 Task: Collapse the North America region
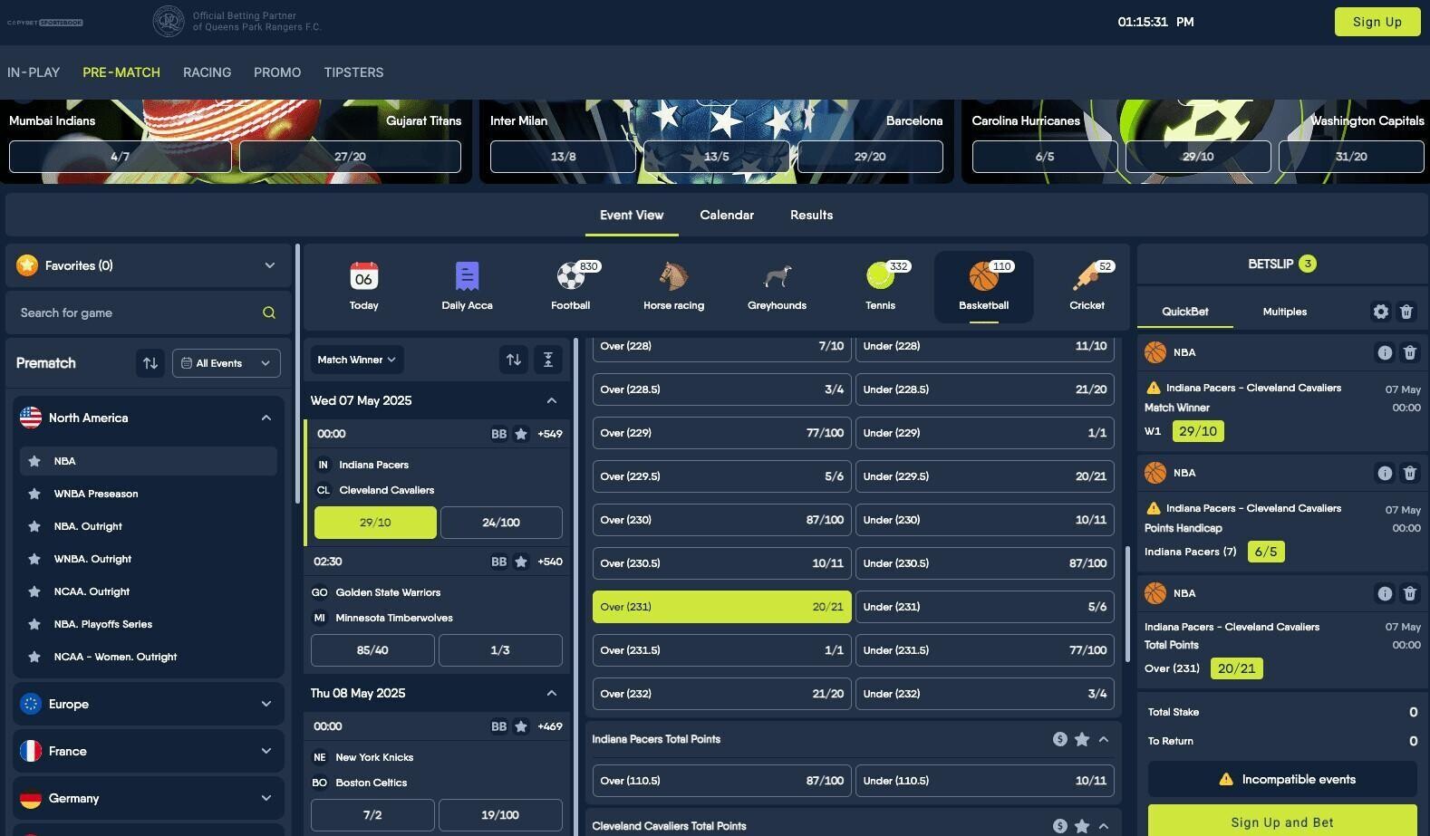(148, 418)
